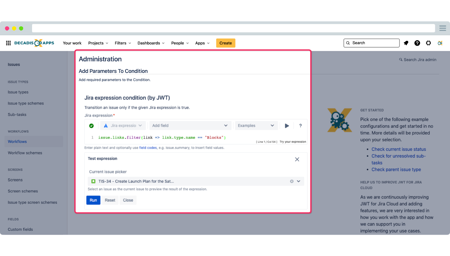Screen dimensions: 450x256
Task: Click the Create button
Action: click(x=226, y=43)
